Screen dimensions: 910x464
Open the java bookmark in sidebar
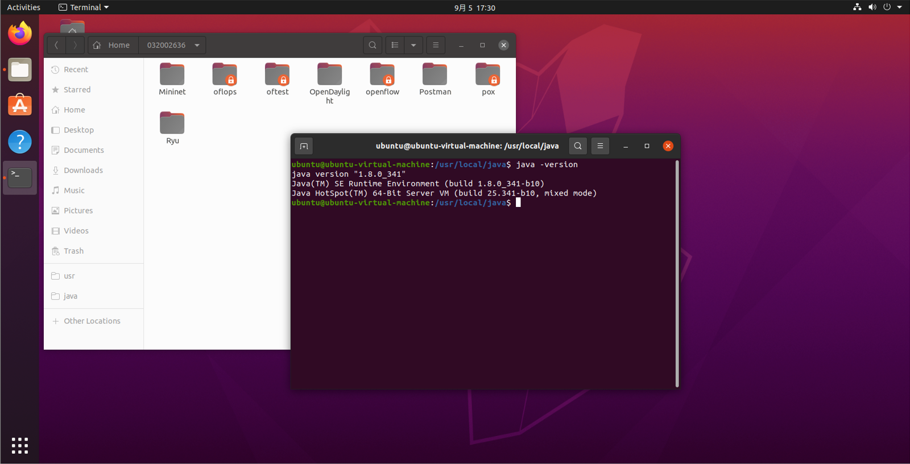(x=94, y=296)
